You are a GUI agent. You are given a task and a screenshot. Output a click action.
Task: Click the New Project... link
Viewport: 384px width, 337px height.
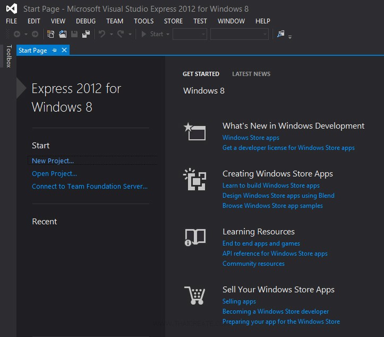pyautogui.click(x=53, y=161)
